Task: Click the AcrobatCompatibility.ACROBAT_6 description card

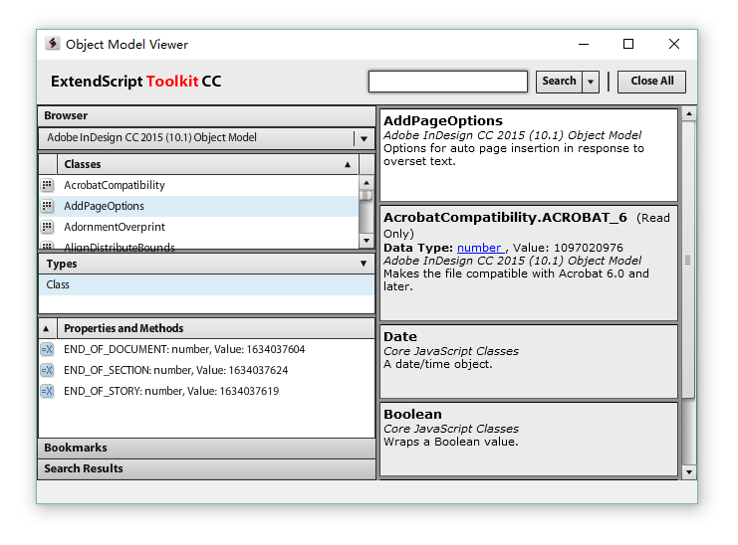Action: (x=529, y=264)
